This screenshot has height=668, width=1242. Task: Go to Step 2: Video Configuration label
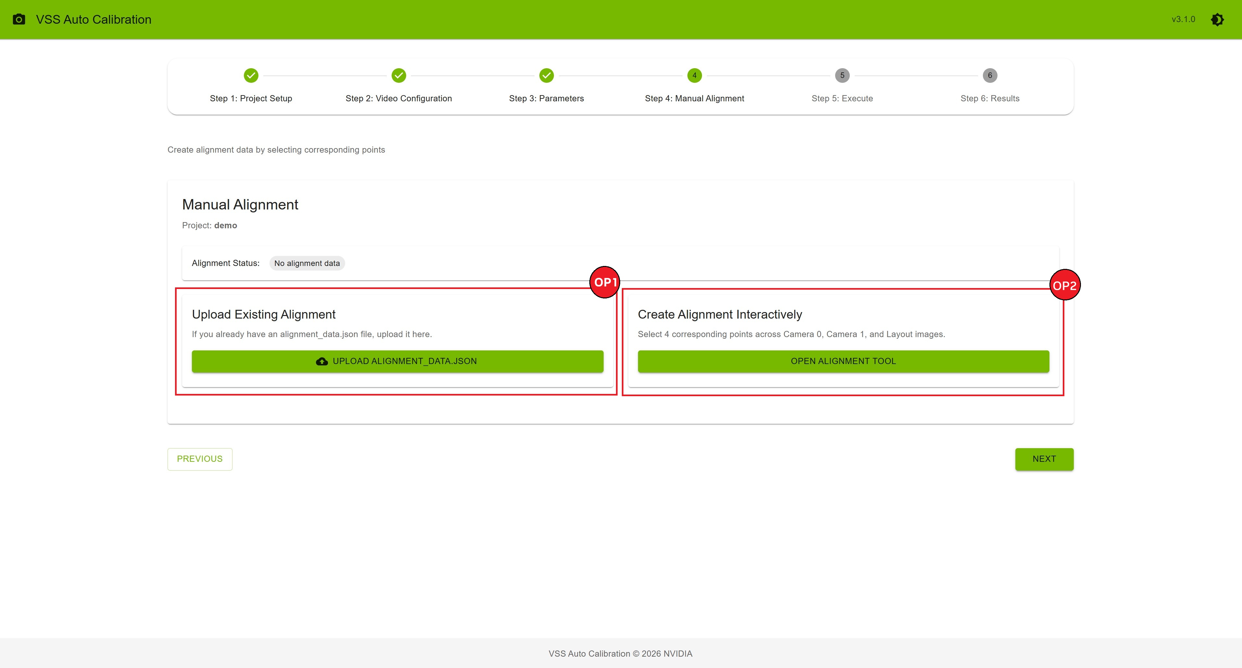[399, 98]
